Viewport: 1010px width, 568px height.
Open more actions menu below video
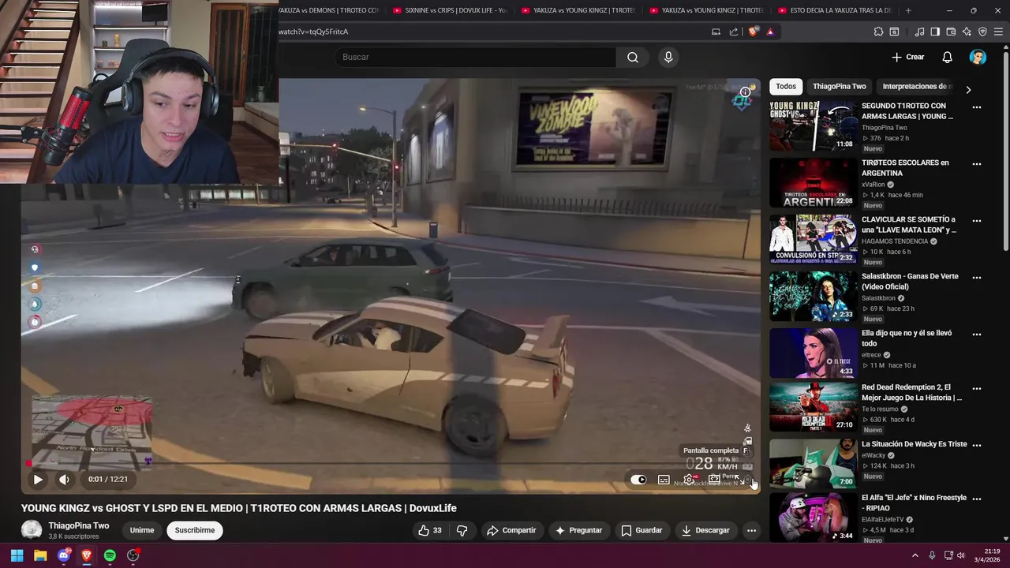(x=751, y=530)
